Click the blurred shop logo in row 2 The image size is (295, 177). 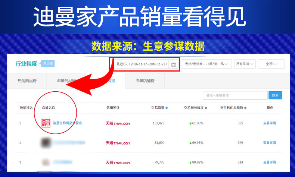(x=46, y=143)
